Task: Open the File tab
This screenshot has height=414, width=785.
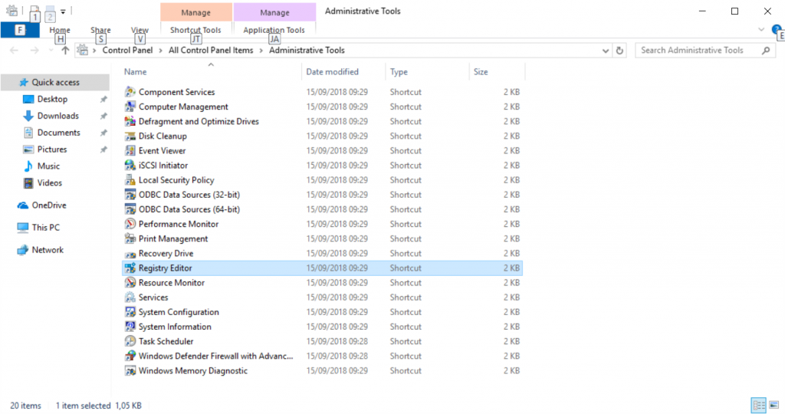Action: (x=20, y=30)
